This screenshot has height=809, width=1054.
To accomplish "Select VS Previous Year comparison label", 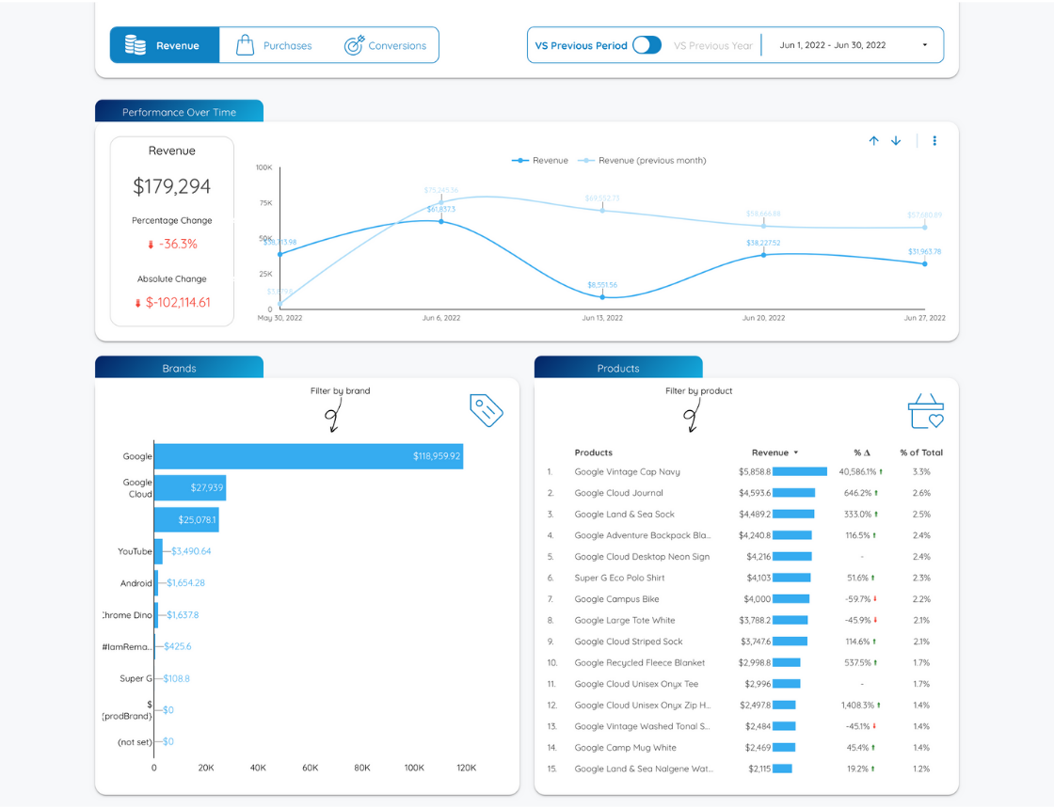I will pyautogui.click(x=712, y=45).
